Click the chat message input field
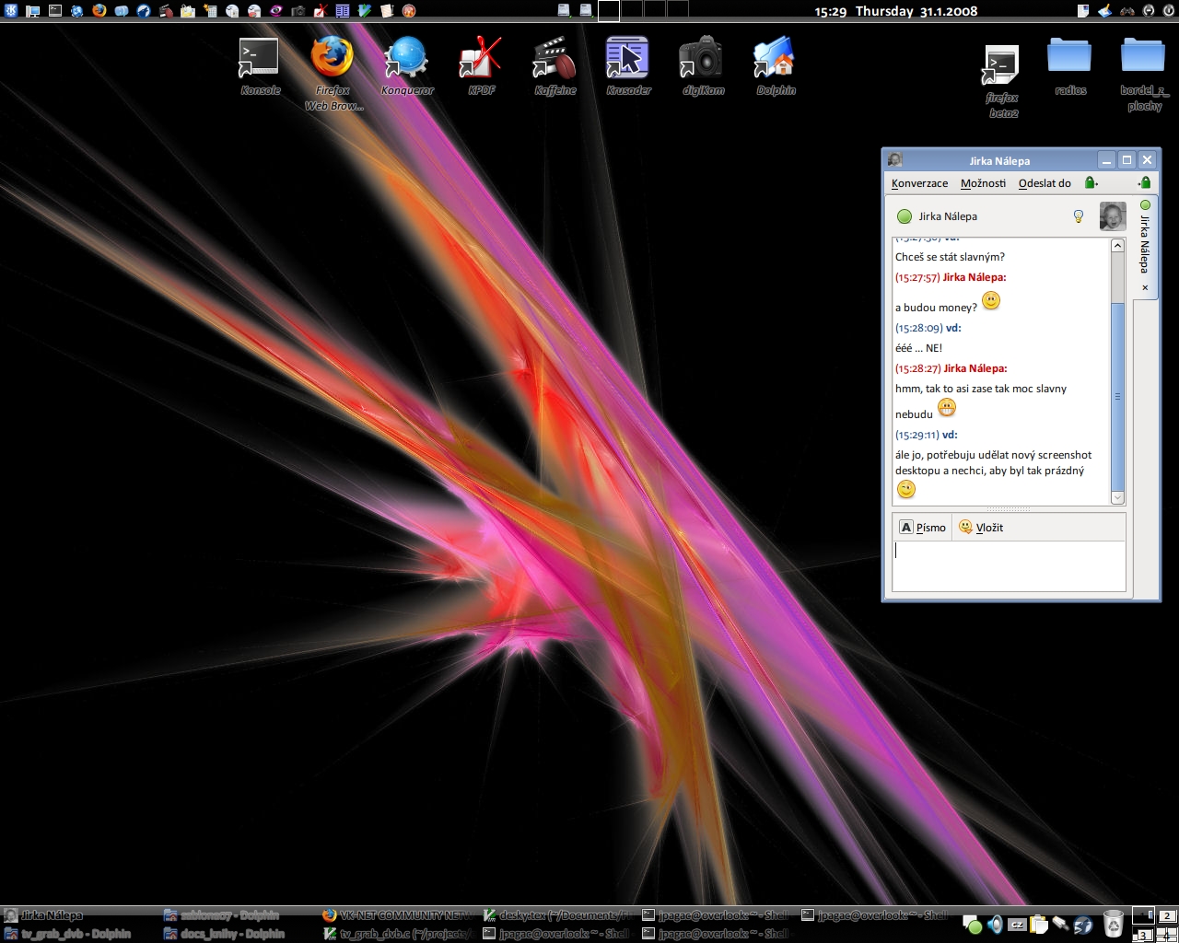 pos(1009,565)
